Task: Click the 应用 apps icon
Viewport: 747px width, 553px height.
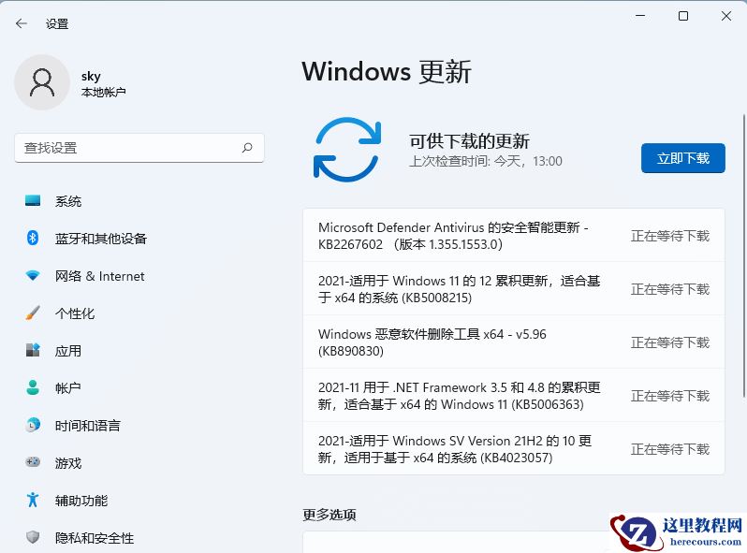Action: [x=33, y=350]
